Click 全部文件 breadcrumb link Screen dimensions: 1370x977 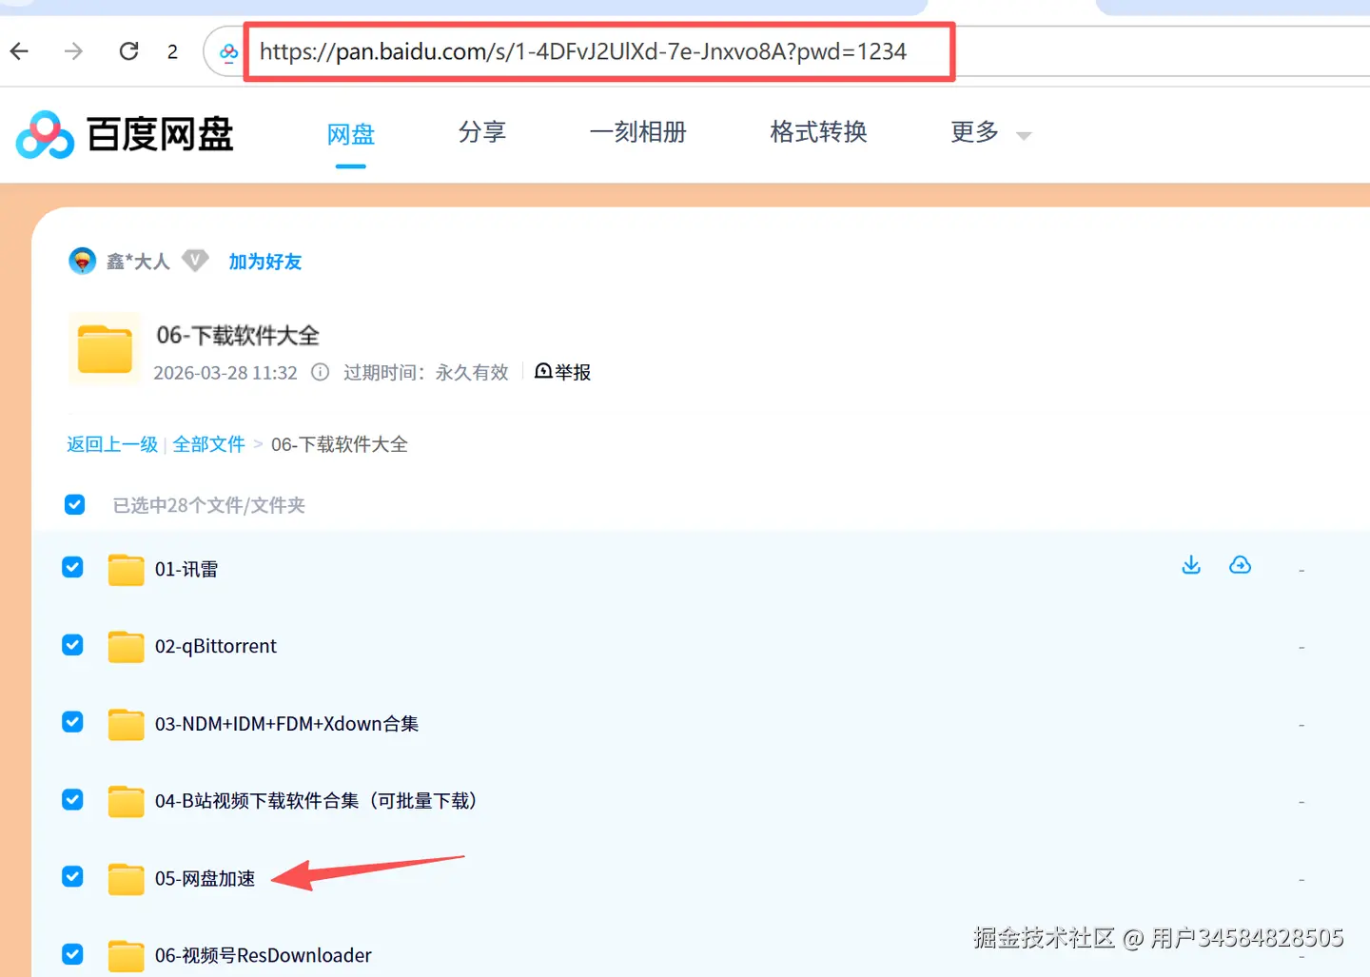[x=208, y=444]
